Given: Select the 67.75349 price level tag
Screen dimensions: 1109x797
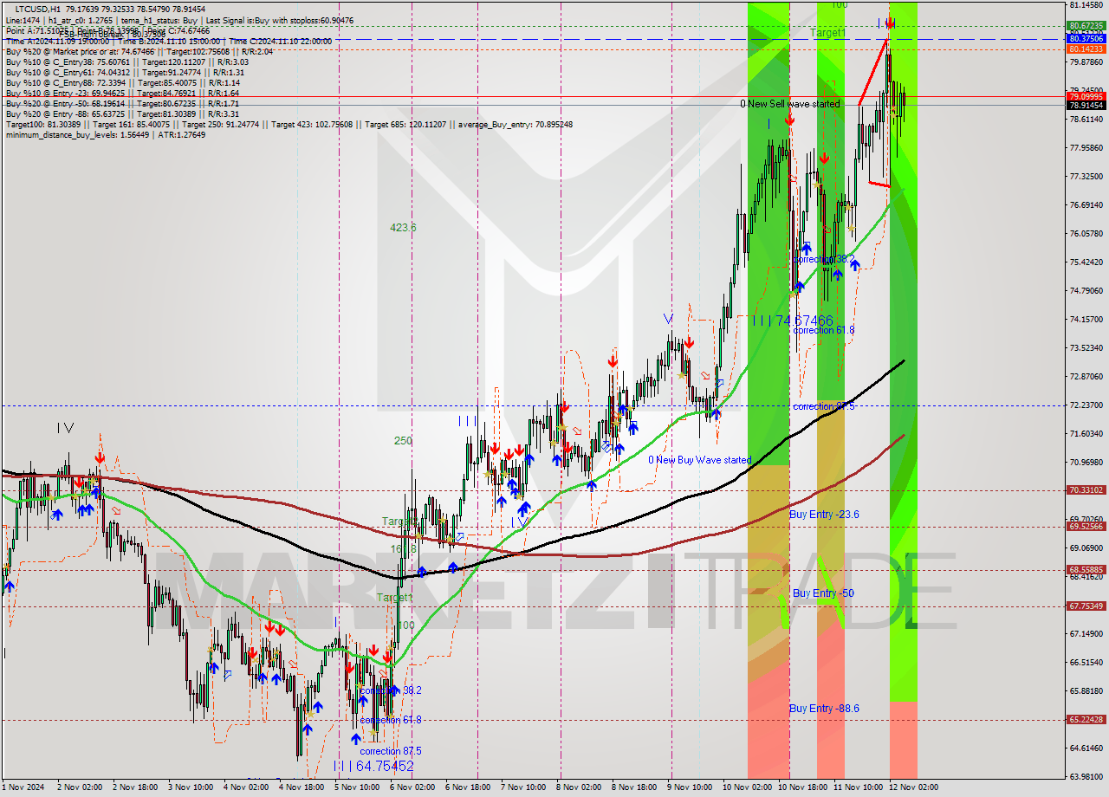Looking at the screenshot, I should [1086, 606].
